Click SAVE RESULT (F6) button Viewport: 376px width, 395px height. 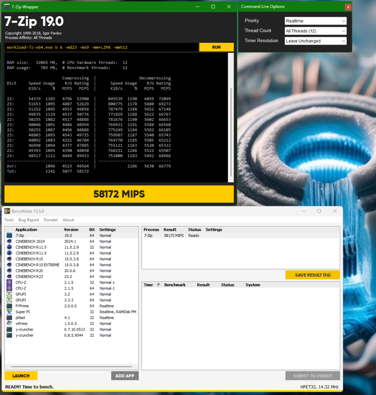[312, 275]
